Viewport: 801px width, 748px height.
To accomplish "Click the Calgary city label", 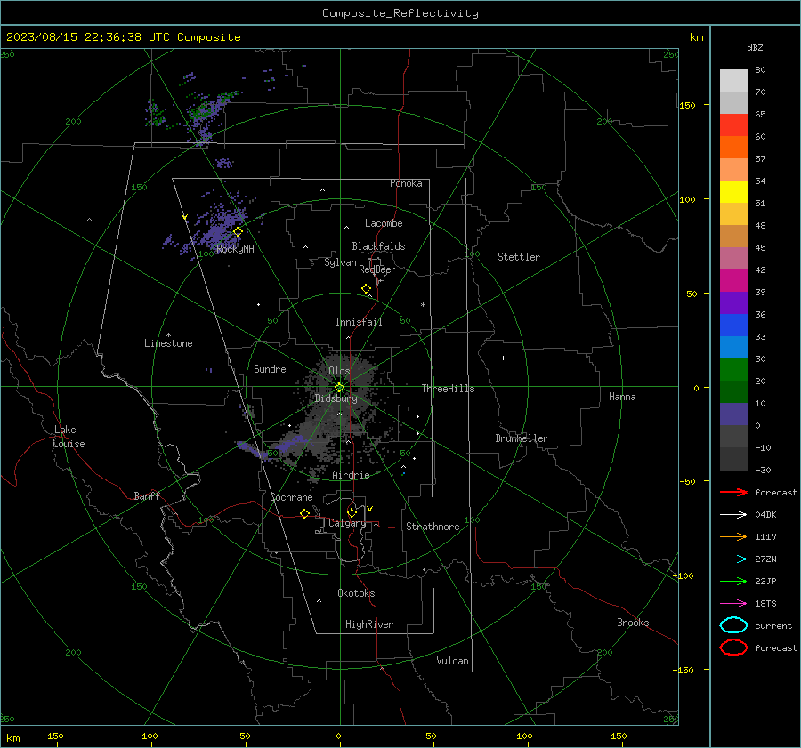I will [347, 523].
